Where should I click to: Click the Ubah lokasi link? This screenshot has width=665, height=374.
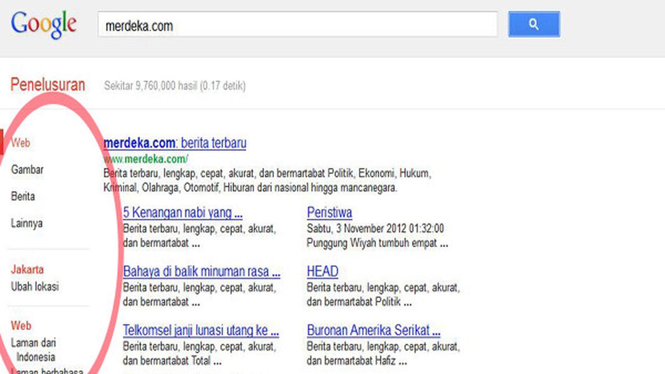point(35,286)
